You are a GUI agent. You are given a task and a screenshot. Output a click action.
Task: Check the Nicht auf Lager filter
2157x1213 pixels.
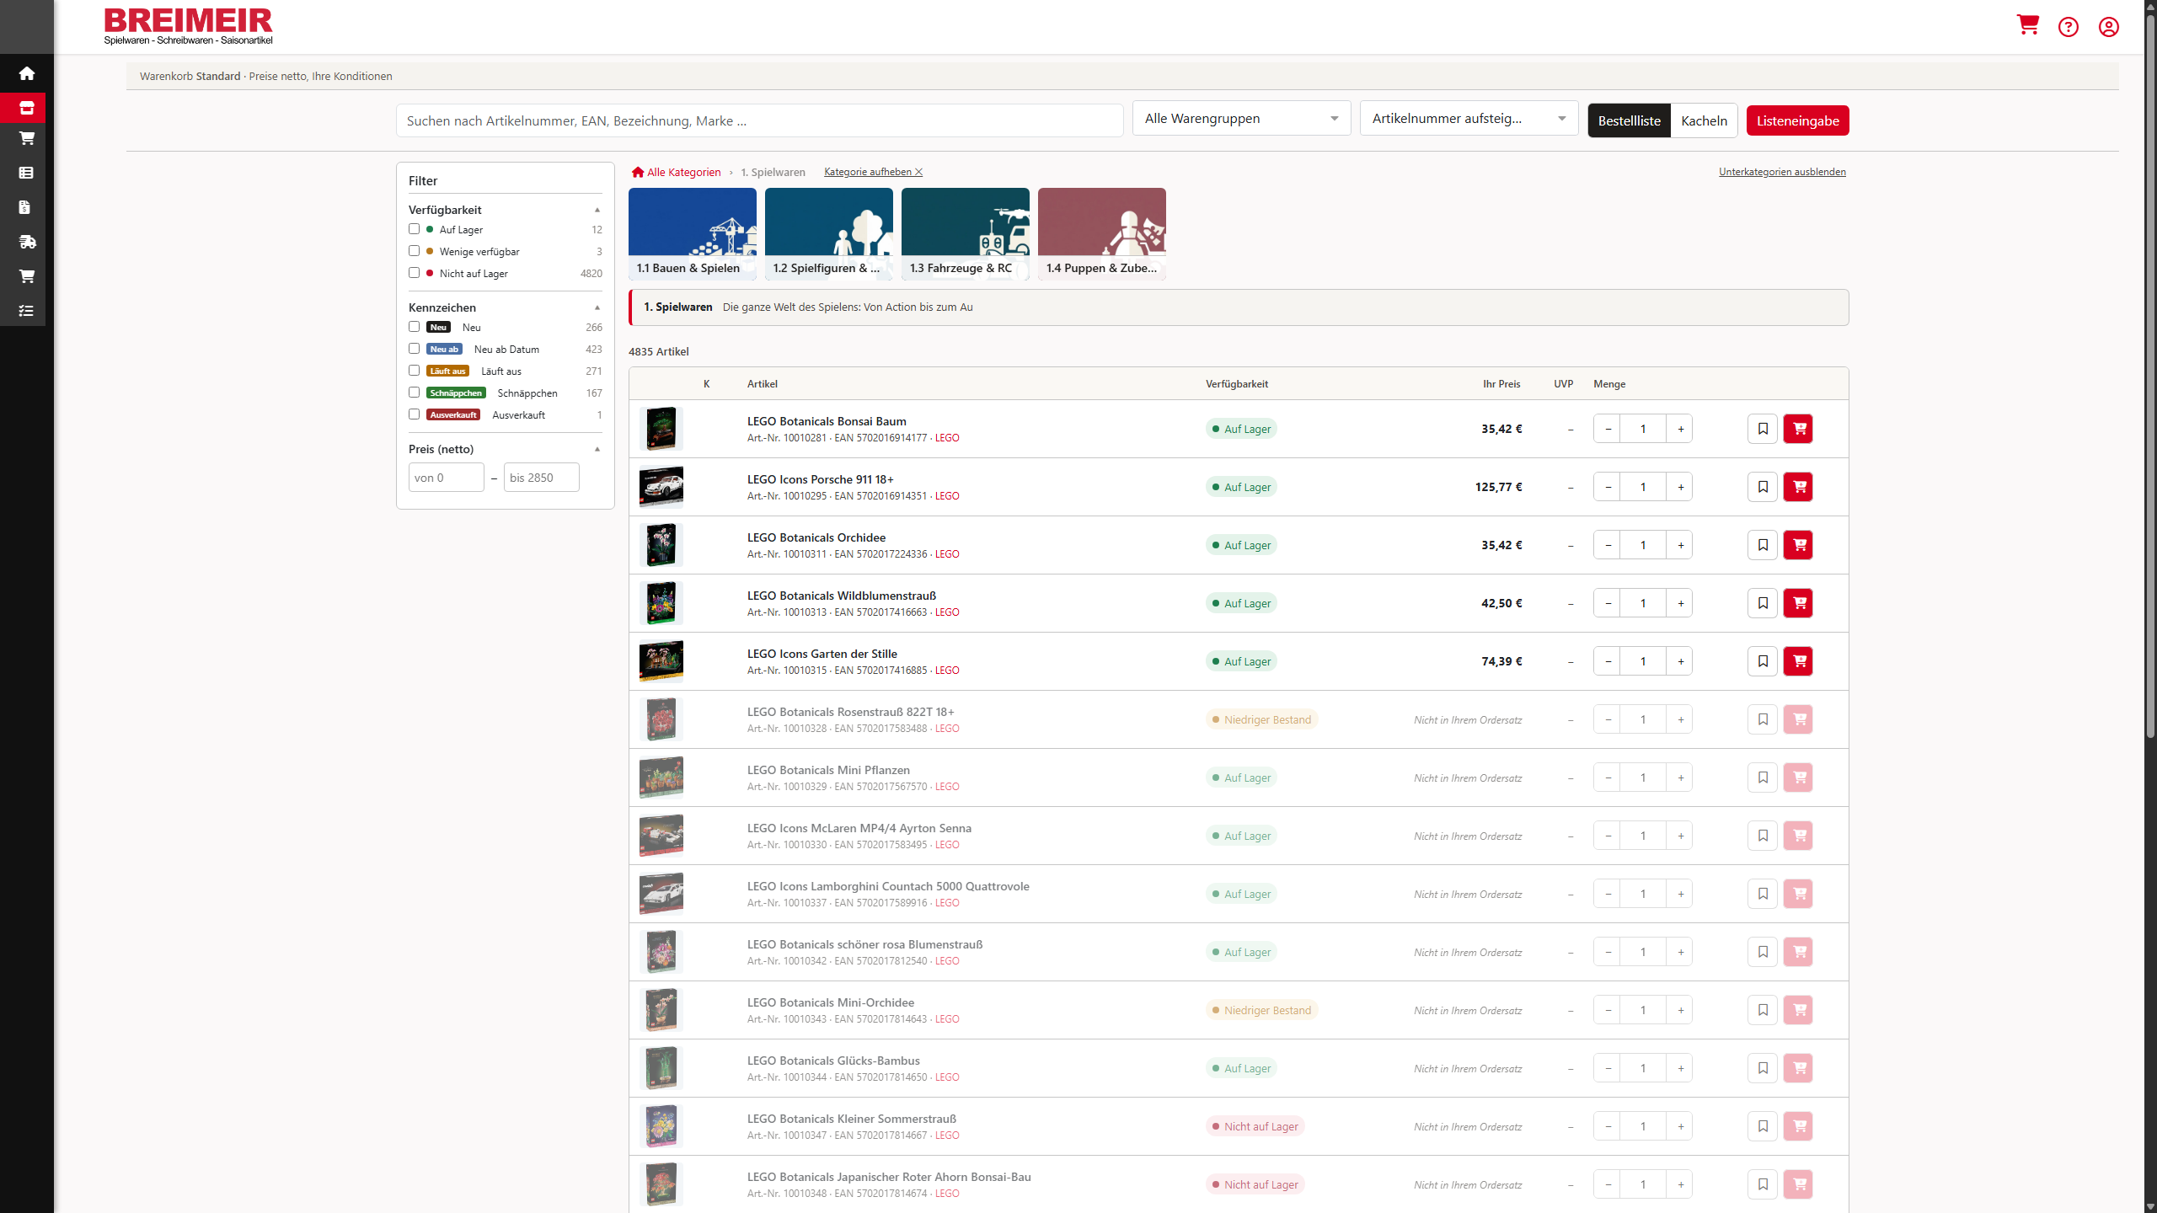(x=414, y=273)
